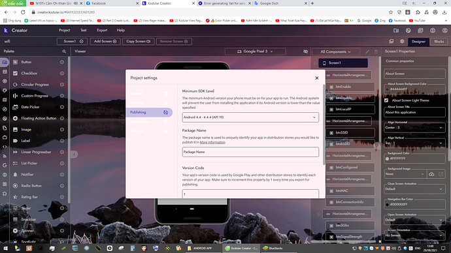The image size is (451, 253).
Task: Toggle About Screen Light Theme checkbox
Action: point(386,100)
